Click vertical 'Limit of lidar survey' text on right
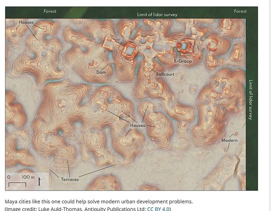The image size is (271, 211). coord(251,100)
